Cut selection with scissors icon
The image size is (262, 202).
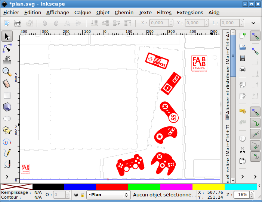click(x=243, y=150)
